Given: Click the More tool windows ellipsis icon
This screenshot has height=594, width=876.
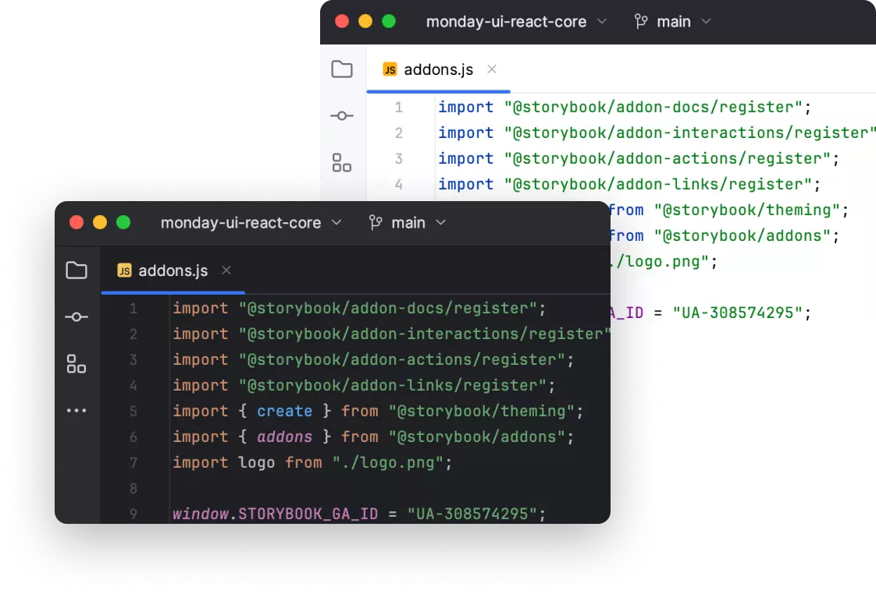Looking at the screenshot, I should (x=77, y=410).
